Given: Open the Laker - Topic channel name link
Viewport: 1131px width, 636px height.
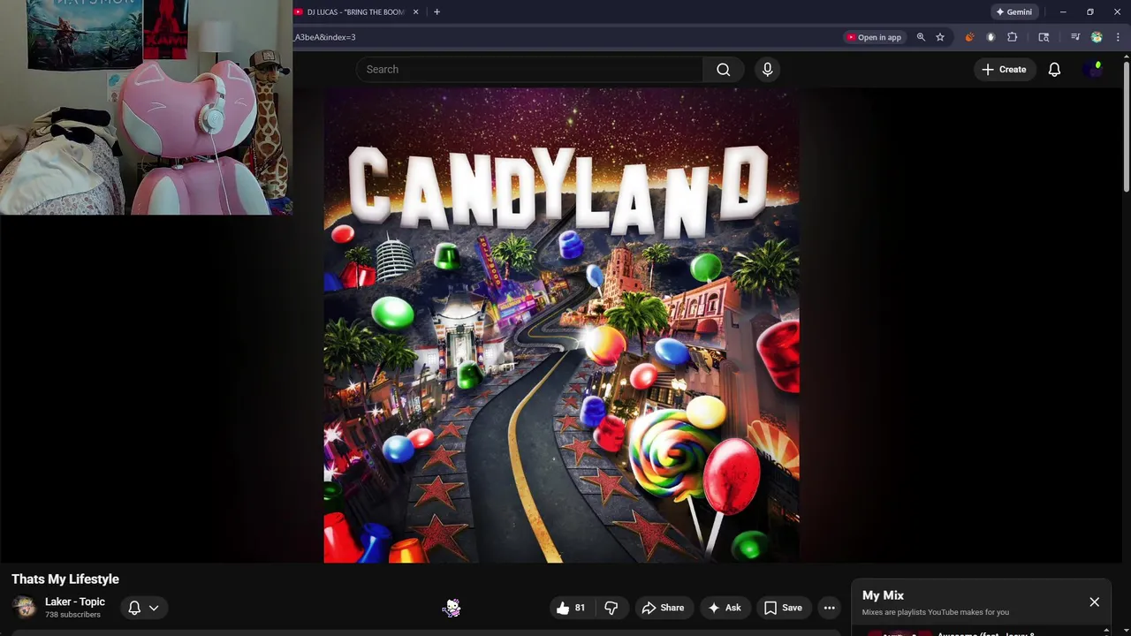Looking at the screenshot, I should (75, 602).
